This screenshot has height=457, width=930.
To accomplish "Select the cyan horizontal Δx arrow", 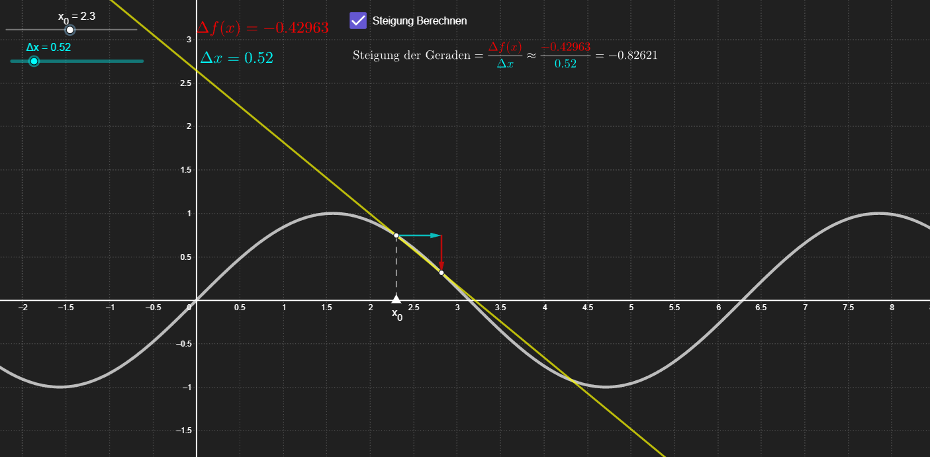I will coord(418,235).
